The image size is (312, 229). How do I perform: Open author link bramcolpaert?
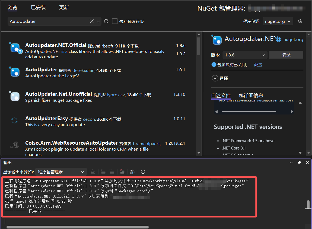tap(146, 144)
